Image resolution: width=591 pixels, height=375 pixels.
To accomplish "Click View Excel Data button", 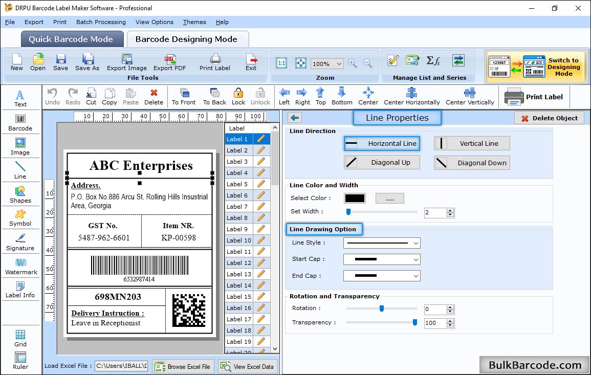I will (x=247, y=367).
